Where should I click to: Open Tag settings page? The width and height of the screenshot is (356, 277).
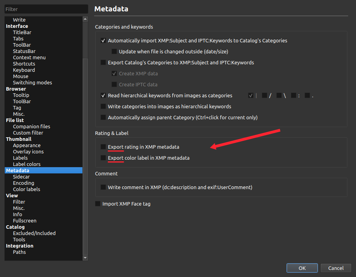(x=17, y=108)
